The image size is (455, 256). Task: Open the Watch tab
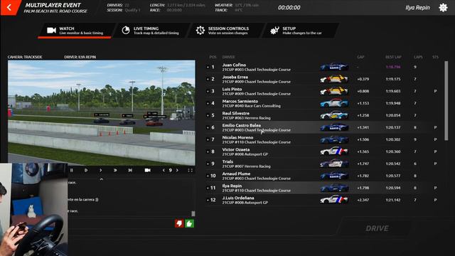point(76,30)
